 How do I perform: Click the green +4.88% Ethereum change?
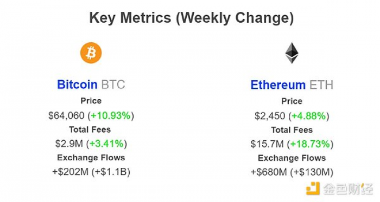click(x=309, y=116)
